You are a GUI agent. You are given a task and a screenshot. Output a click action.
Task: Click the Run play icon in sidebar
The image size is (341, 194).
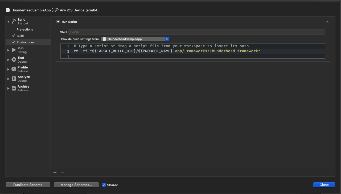click(x=14, y=50)
